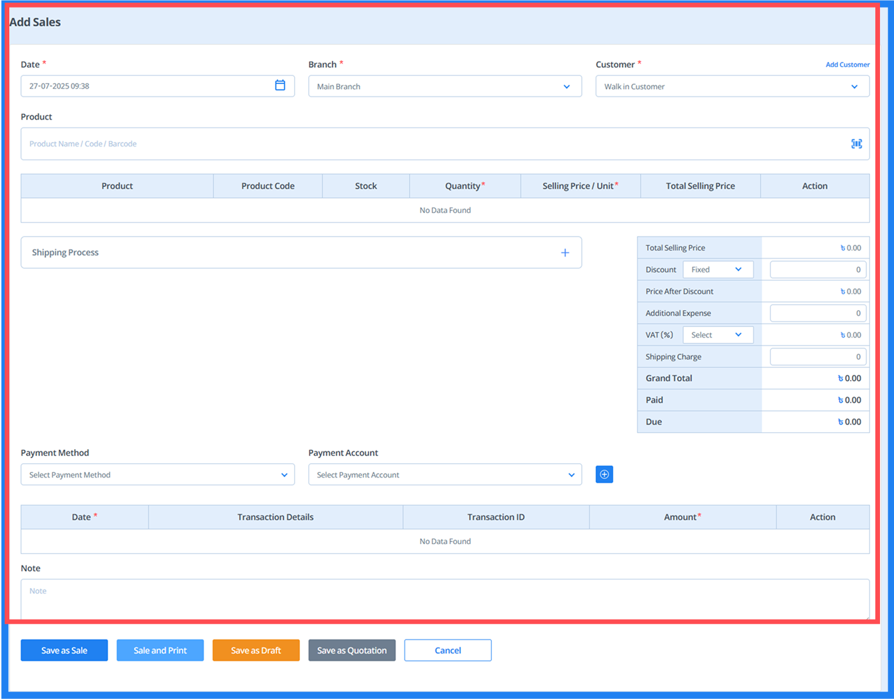This screenshot has width=894, height=699.
Task: Change Discount type using the Fixed dropdown
Action: (718, 269)
